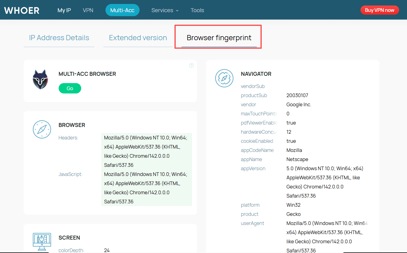Image resolution: width=407 pixels, height=253 pixels.
Task: Click the BROWSER section heading
Action: tap(72, 125)
